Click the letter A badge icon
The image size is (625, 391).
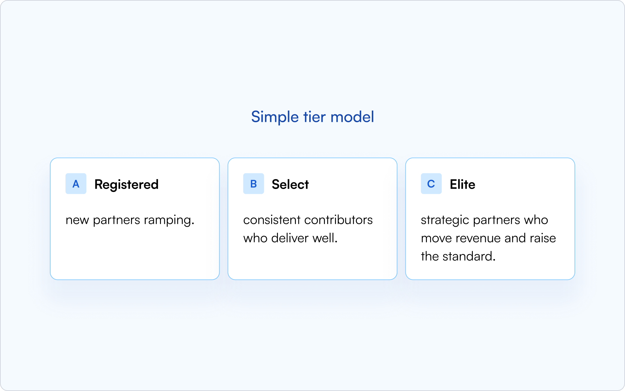[x=76, y=184]
